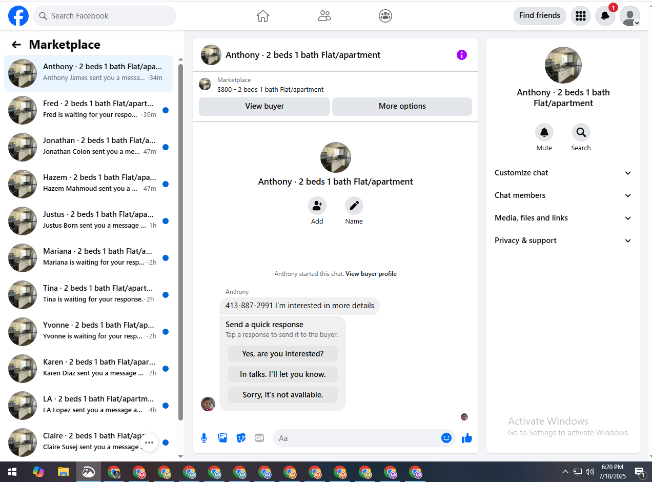Open the Friends icon in top navigation
Viewport: 652px width, 482px height.
(324, 16)
